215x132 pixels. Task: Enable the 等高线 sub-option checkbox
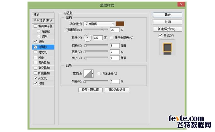click(39, 31)
